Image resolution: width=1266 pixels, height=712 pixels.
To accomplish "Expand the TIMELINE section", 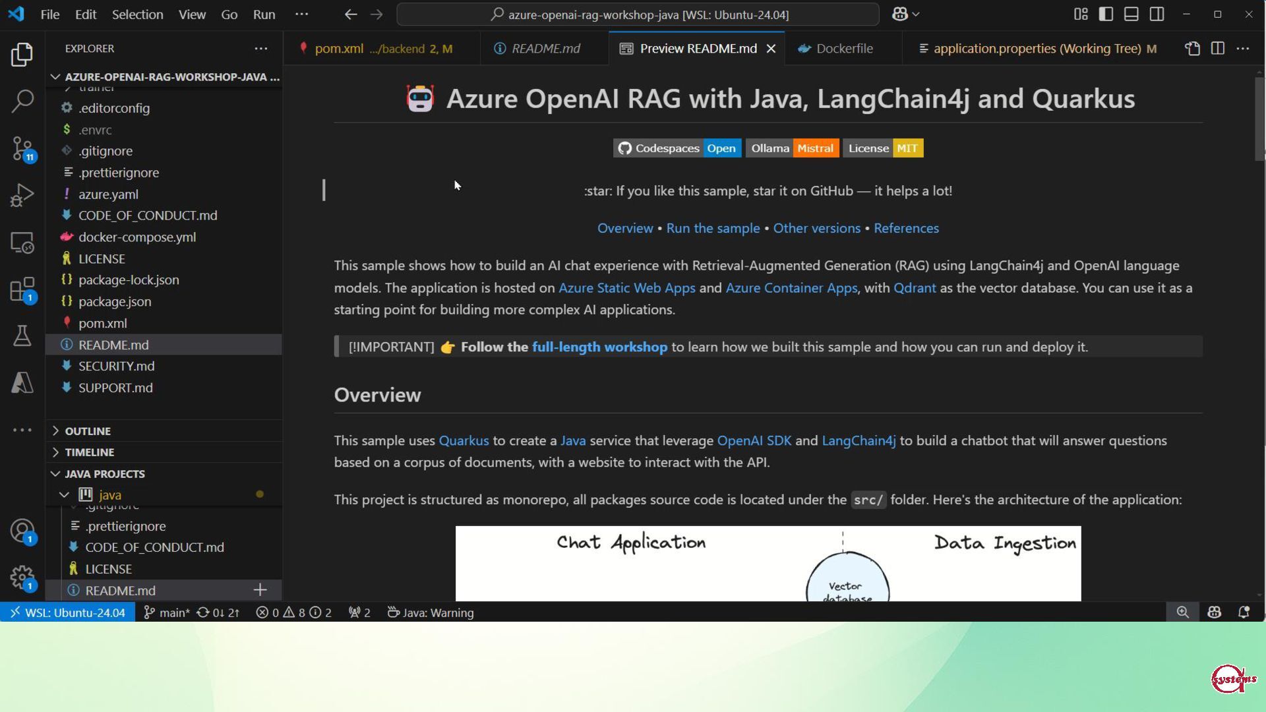I will pos(164,452).
